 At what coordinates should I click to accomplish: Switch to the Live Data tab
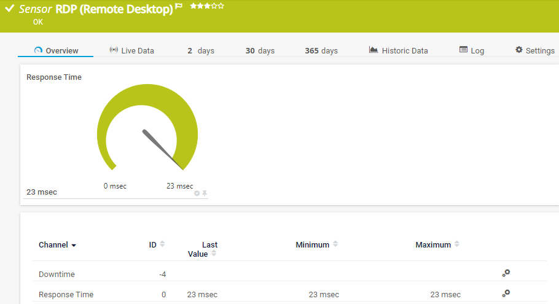pyautogui.click(x=131, y=50)
